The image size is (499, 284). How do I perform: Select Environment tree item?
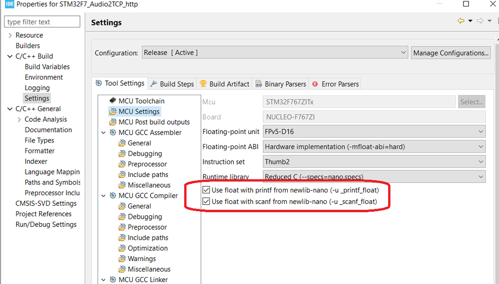[x=43, y=77]
